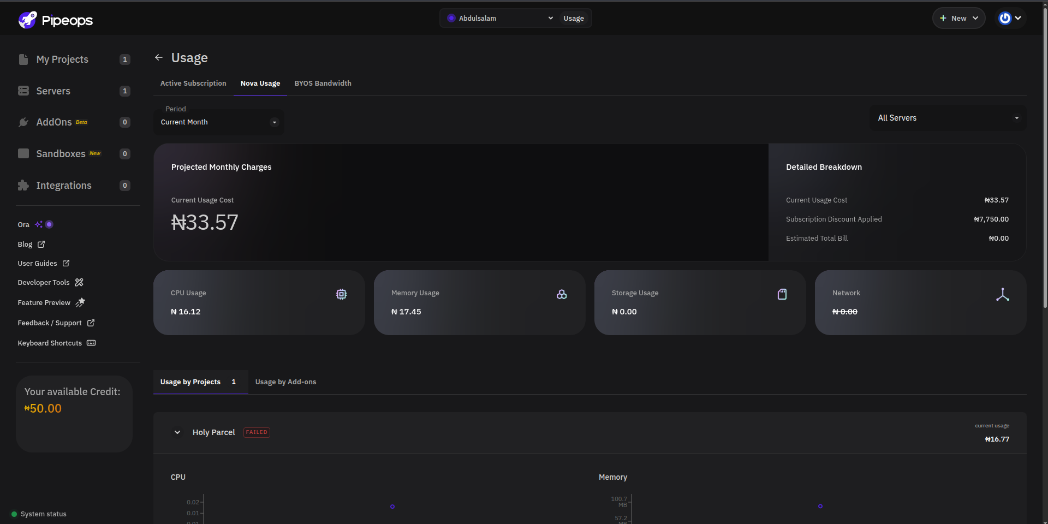This screenshot has width=1048, height=524.
Task: Click the Servers stack icon
Action: point(23,91)
